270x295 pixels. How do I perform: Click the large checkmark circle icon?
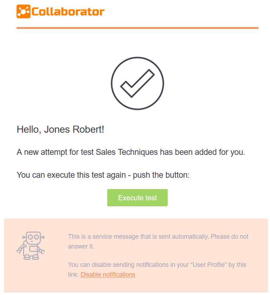point(137,83)
